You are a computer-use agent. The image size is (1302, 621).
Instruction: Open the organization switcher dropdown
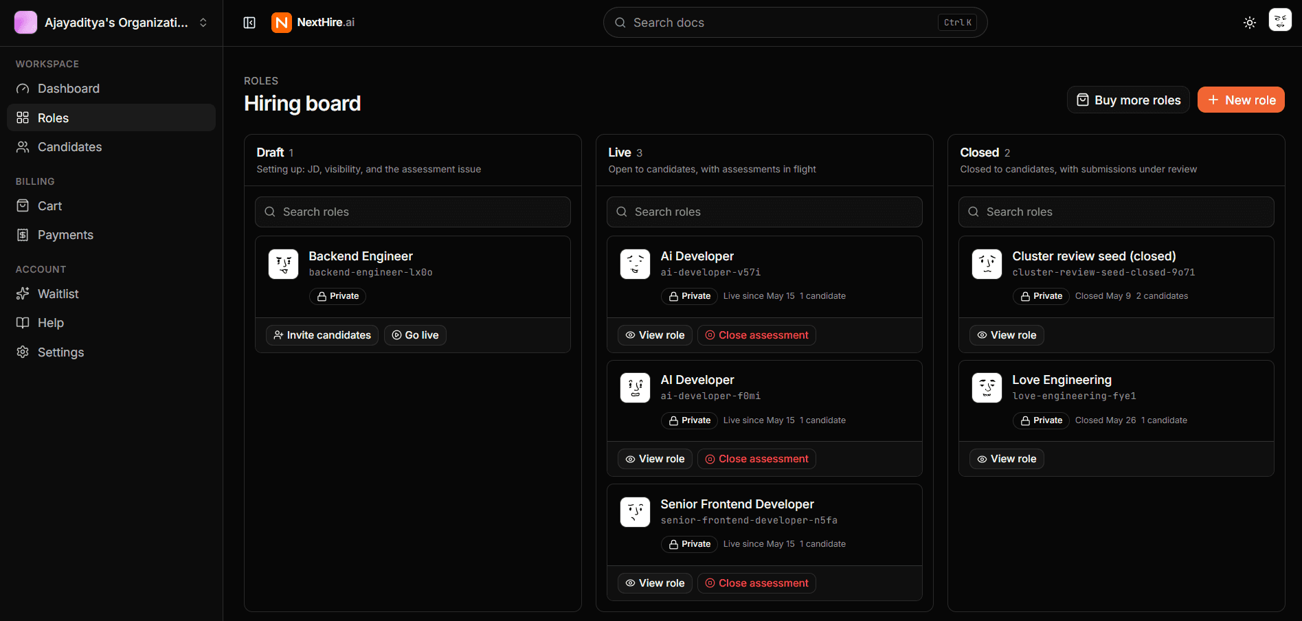[x=111, y=23]
